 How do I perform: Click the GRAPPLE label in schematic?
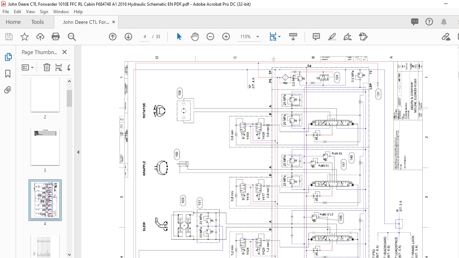tap(144, 168)
